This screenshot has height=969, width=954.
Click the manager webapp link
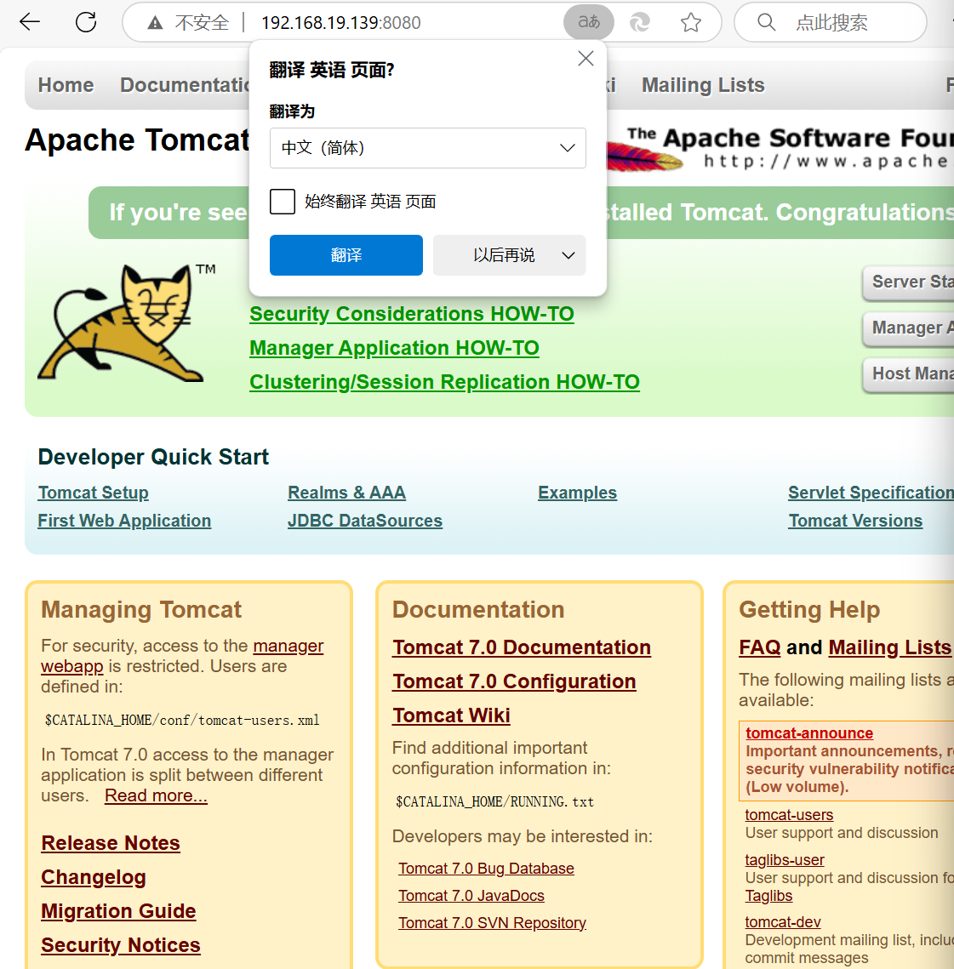[288, 646]
